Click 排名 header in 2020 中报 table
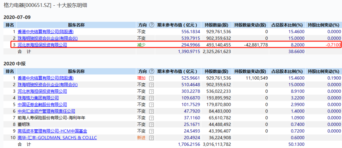Image resolution: width=342 pixels, height=148 pixels. coord(9,71)
